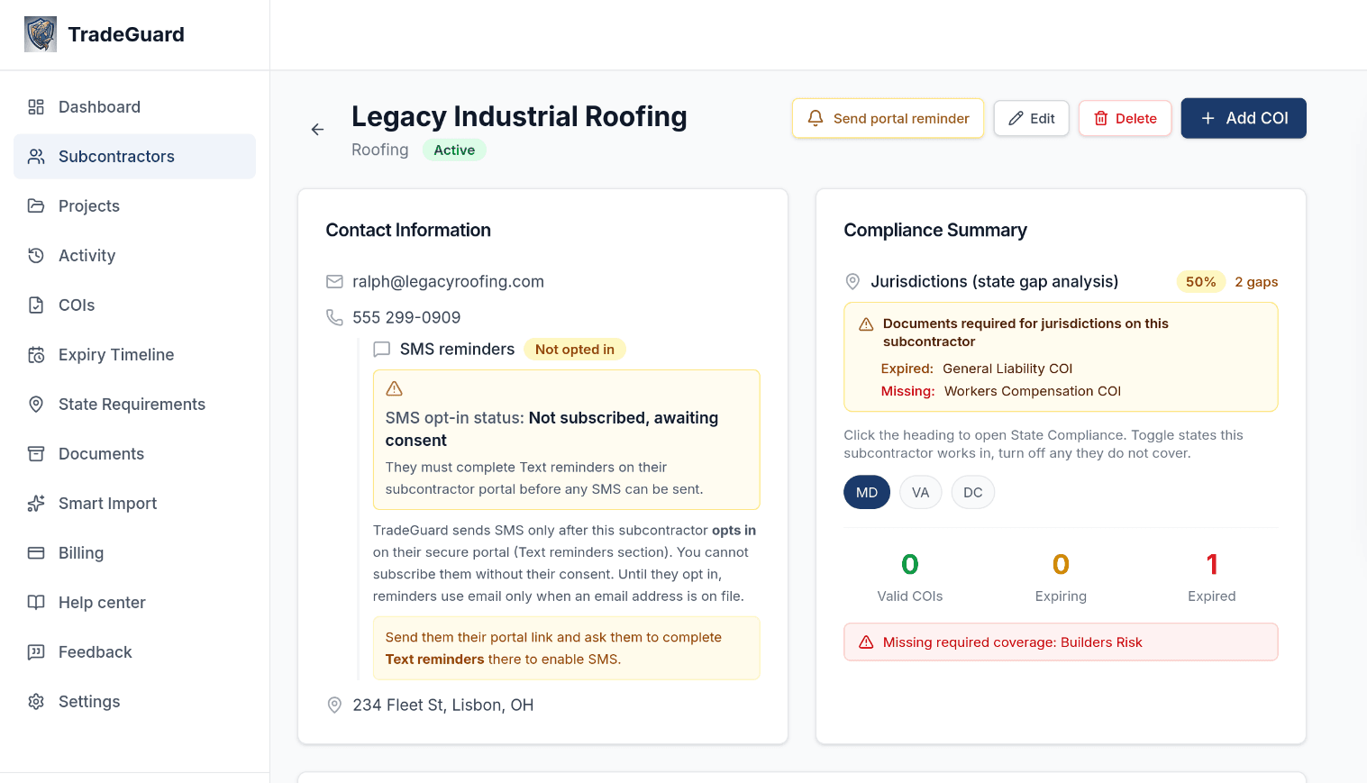Screen dimensions: 1367x783
Task: Click the SMS opt-in warning triangle icon
Action: pyautogui.click(x=394, y=389)
